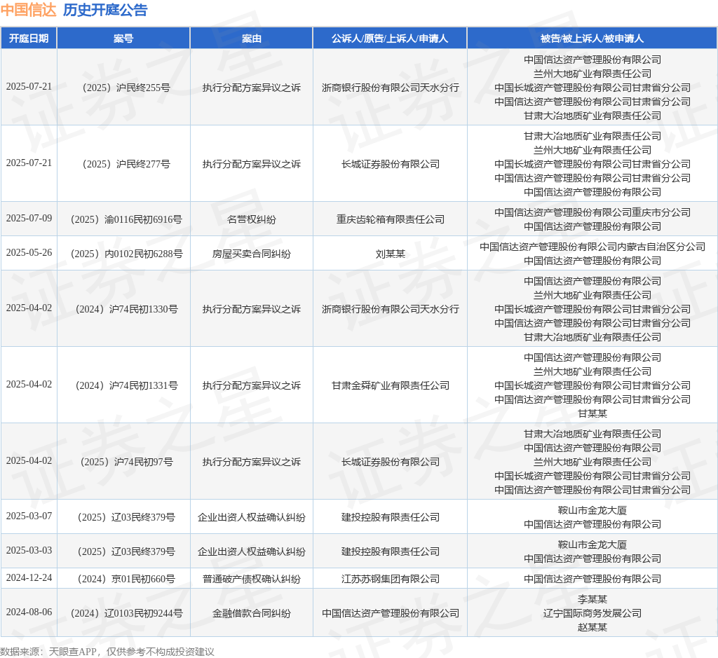
Task: Click the 被告/被上诉人/被申请人 column header
Action: 592,39
